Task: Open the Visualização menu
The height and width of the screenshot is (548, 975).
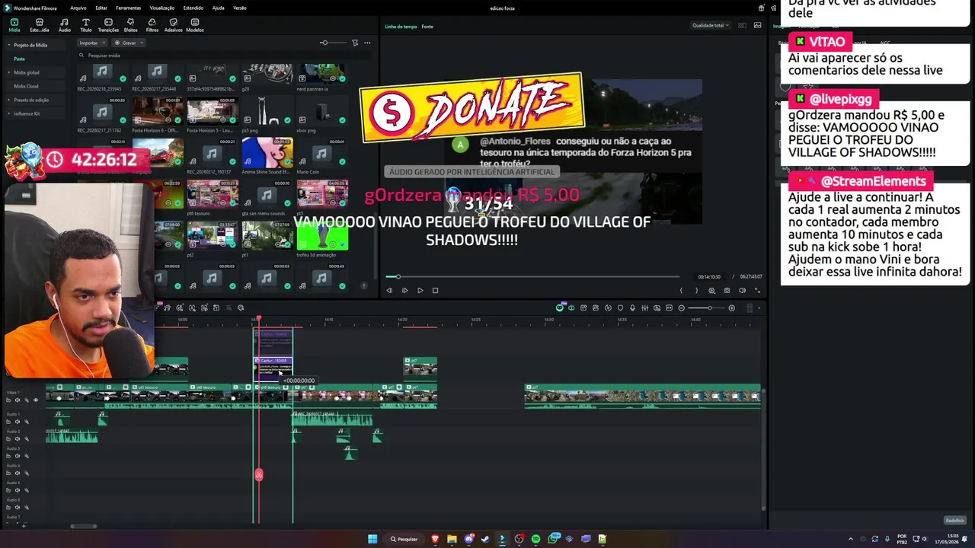Action: 162,8
